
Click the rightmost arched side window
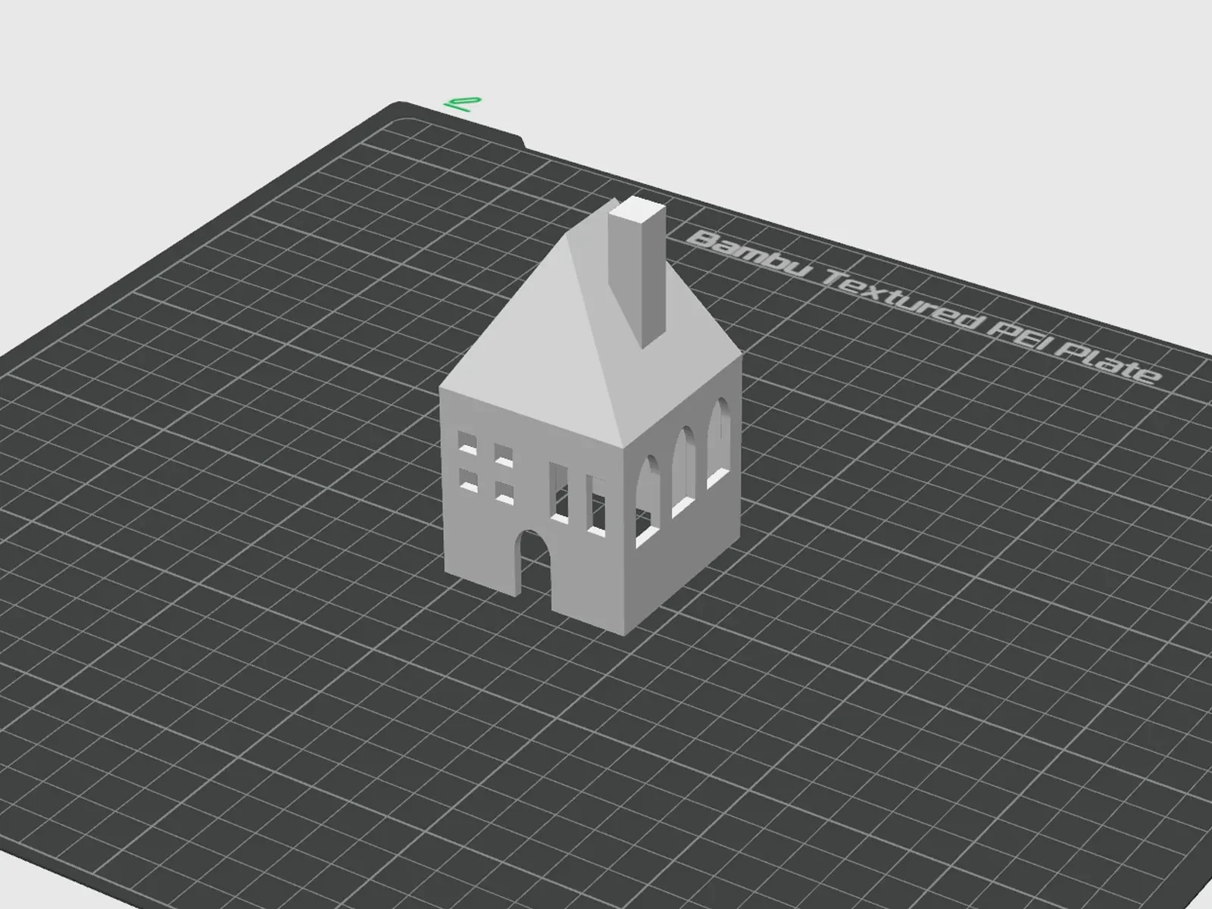pyautogui.click(x=720, y=442)
